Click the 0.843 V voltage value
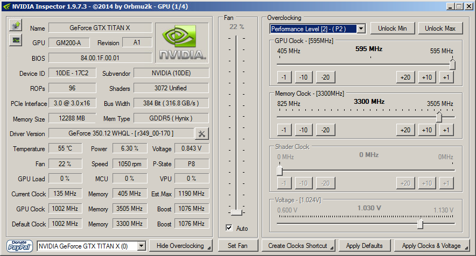The height and width of the screenshot is (256, 476). click(192, 148)
